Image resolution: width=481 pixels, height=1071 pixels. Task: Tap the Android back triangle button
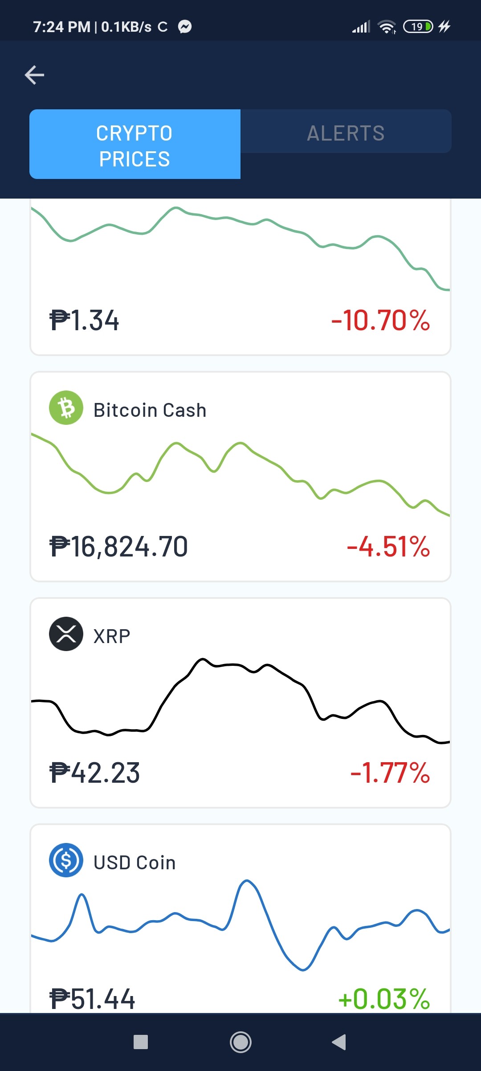point(339,1042)
